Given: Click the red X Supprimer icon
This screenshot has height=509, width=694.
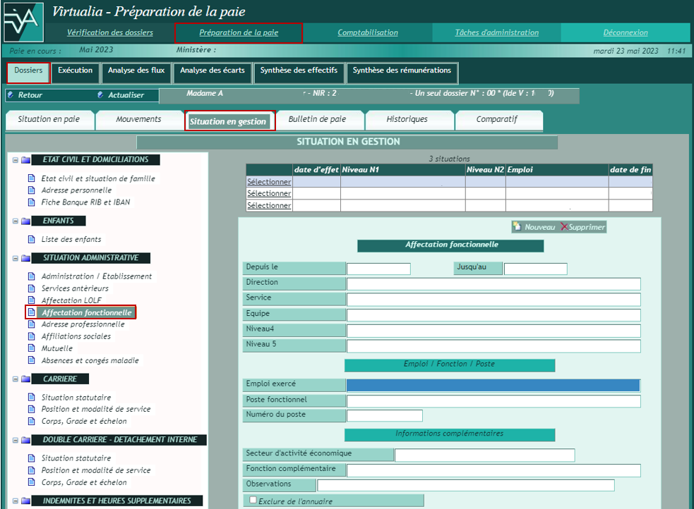Looking at the screenshot, I should coord(564,227).
